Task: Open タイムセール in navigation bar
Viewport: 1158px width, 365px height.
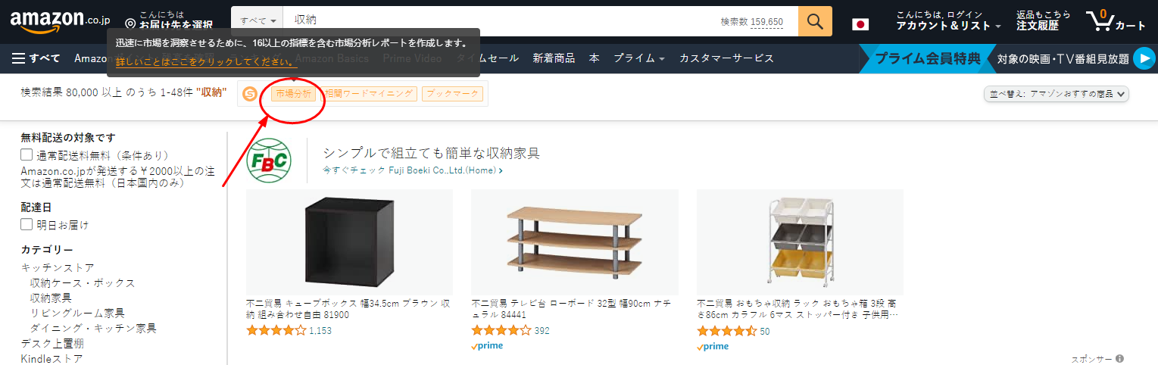Action: [487, 58]
